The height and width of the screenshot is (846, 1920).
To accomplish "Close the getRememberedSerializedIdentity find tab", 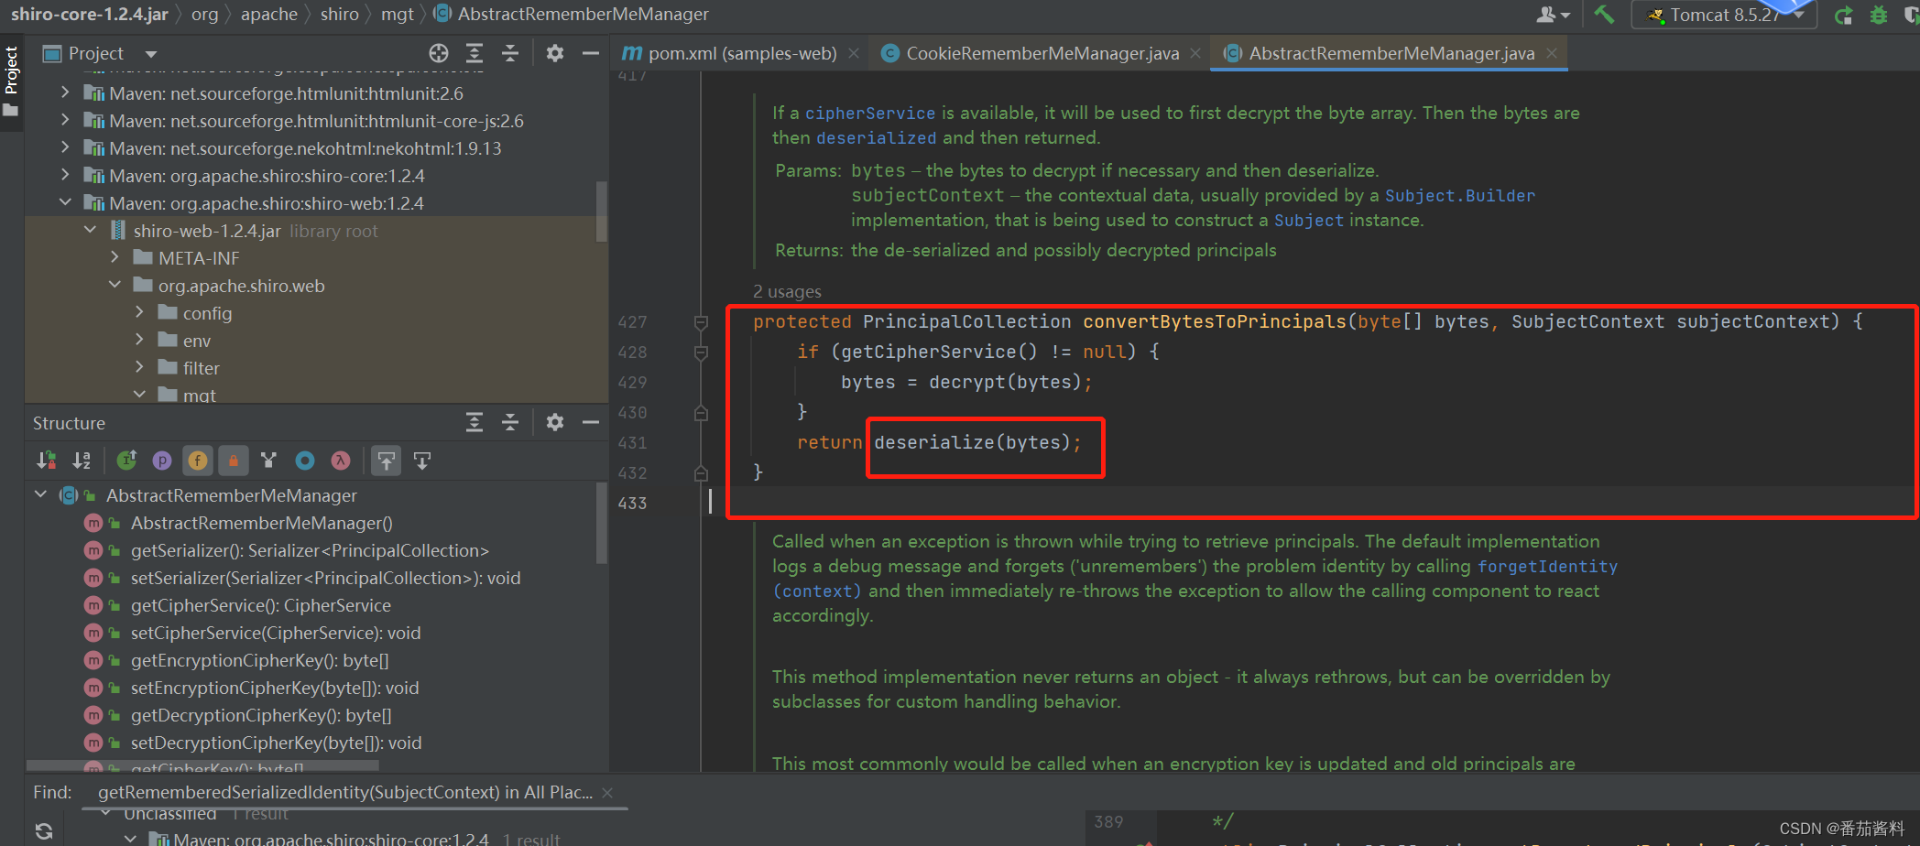I will [607, 792].
